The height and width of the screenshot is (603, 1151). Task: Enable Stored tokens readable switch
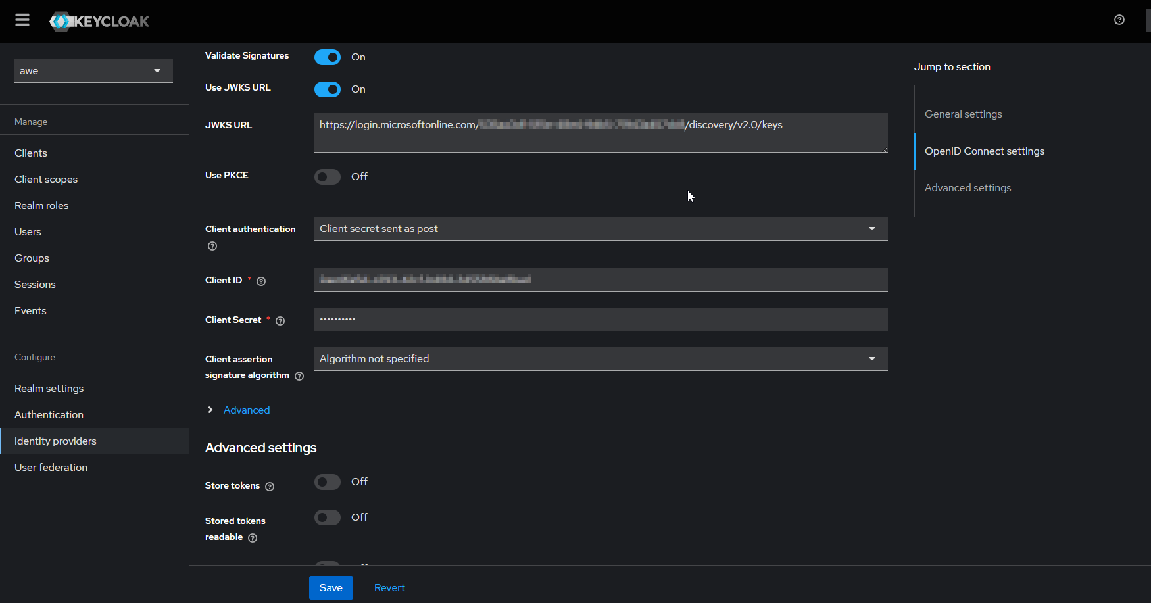pos(328,518)
